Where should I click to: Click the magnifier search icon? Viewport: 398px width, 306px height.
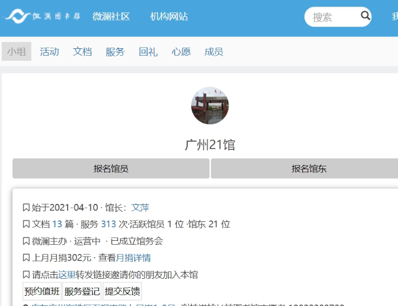click(x=365, y=16)
